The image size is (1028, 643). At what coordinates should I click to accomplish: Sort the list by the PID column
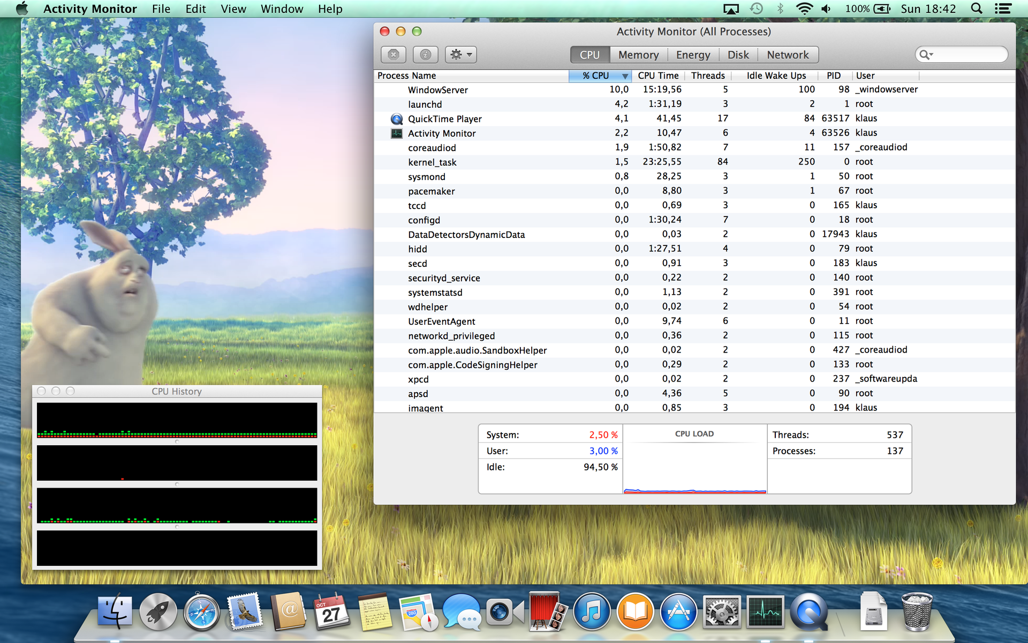(x=833, y=76)
